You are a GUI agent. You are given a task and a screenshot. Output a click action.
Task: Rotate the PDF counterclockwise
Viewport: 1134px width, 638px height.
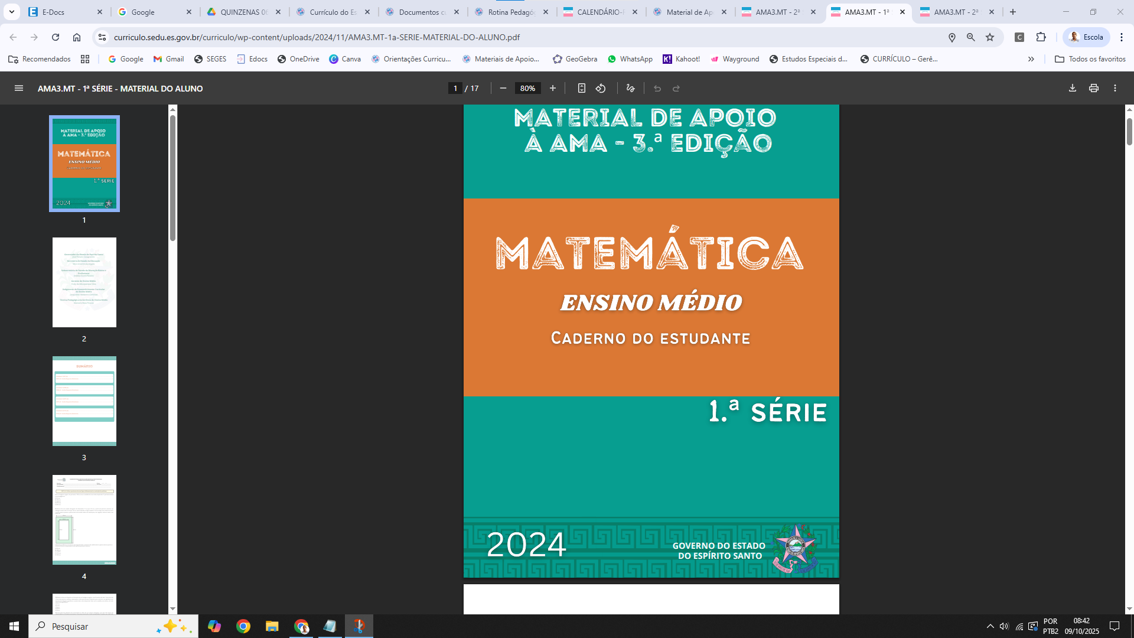(x=601, y=89)
